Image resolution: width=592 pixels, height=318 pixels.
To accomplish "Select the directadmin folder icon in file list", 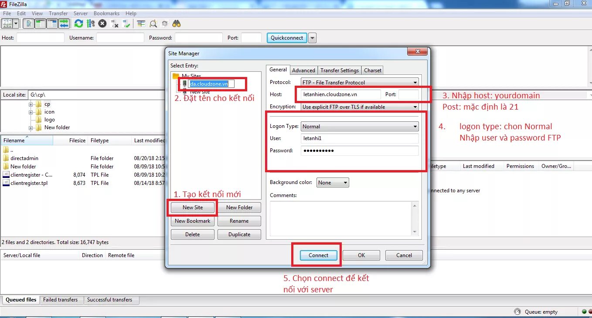I will (x=6, y=158).
